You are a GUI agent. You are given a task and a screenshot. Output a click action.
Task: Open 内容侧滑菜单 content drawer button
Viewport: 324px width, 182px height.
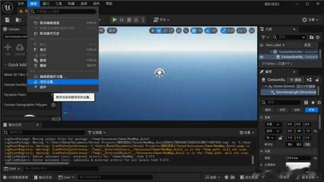pyautogui.click(x=16, y=177)
